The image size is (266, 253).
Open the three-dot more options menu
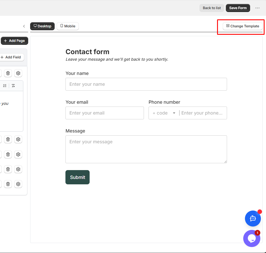[x=257, y=8]
